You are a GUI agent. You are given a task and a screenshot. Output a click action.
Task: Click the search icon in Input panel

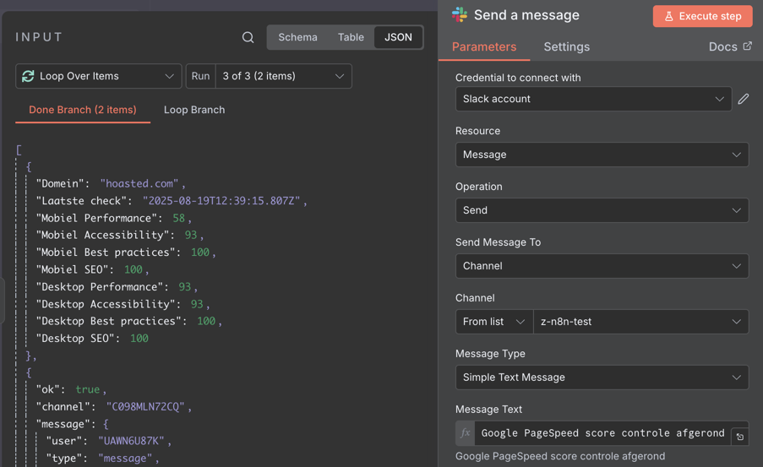pyautogui.click(x=248, y=37)
